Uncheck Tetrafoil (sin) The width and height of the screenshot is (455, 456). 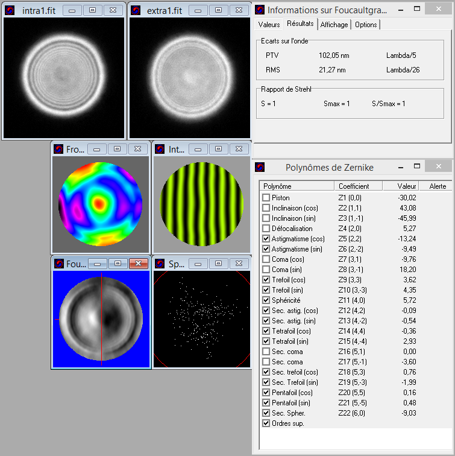[266, 341]
